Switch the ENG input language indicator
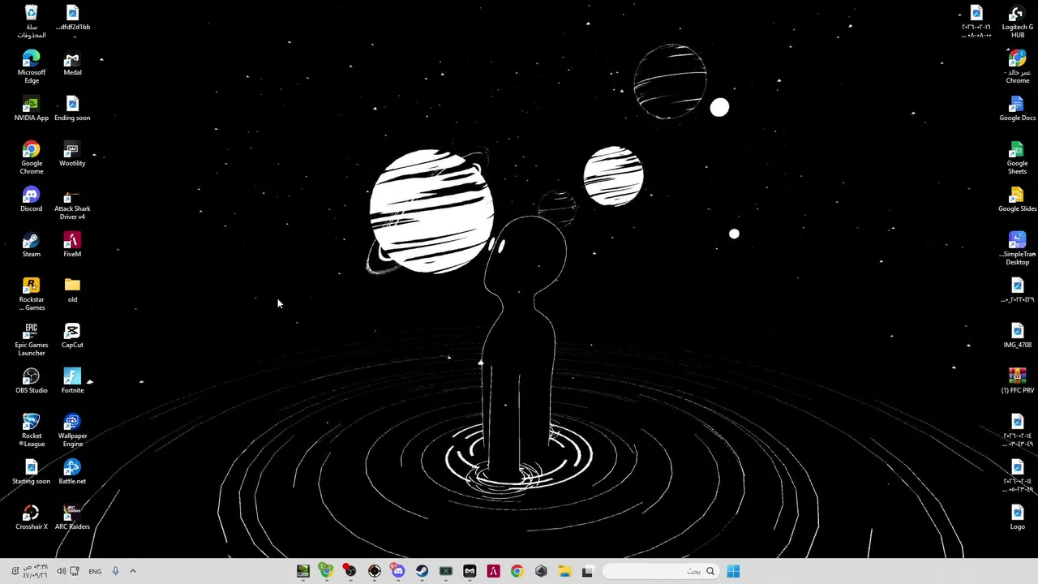The height and width of the screenshot is (584, 1038). pos(95,571)
